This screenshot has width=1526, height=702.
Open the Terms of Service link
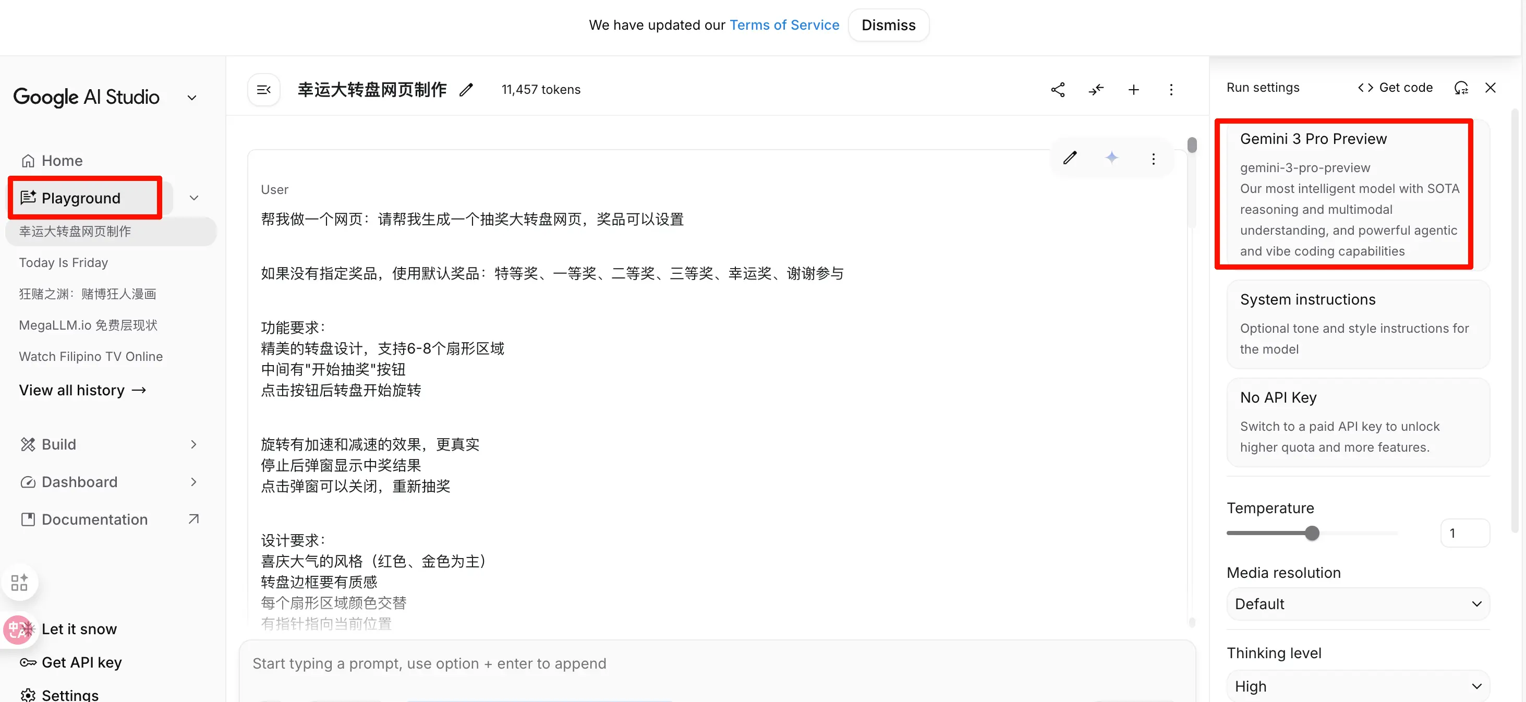(x=784, y=25)
